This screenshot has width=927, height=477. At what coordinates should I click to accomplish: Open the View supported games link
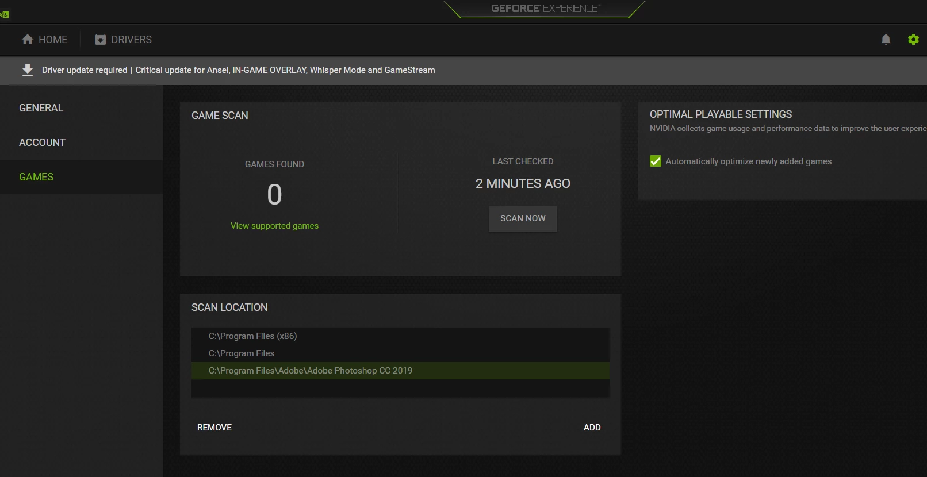point(274,226)
